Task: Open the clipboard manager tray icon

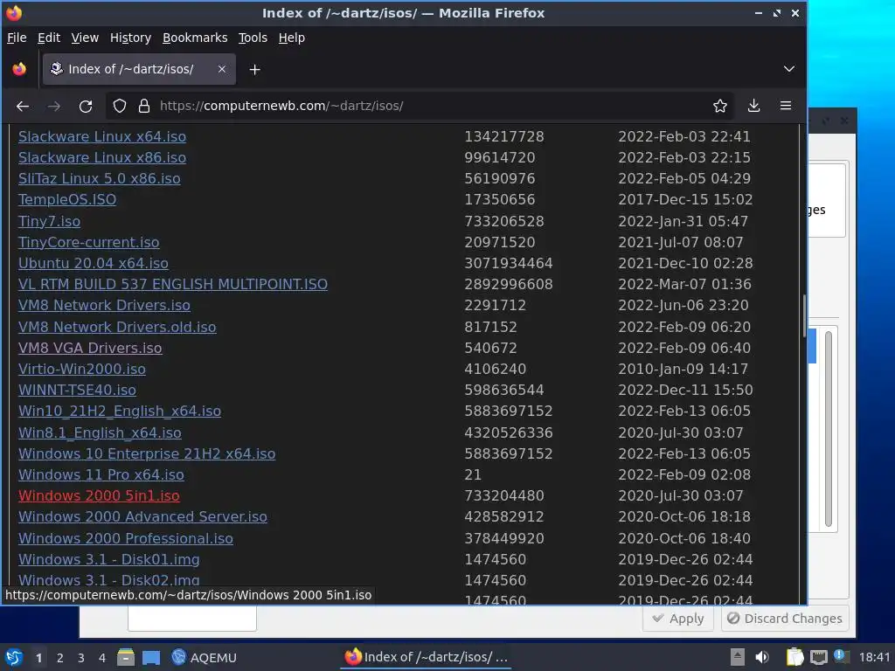Action: [x=794, y=658]
